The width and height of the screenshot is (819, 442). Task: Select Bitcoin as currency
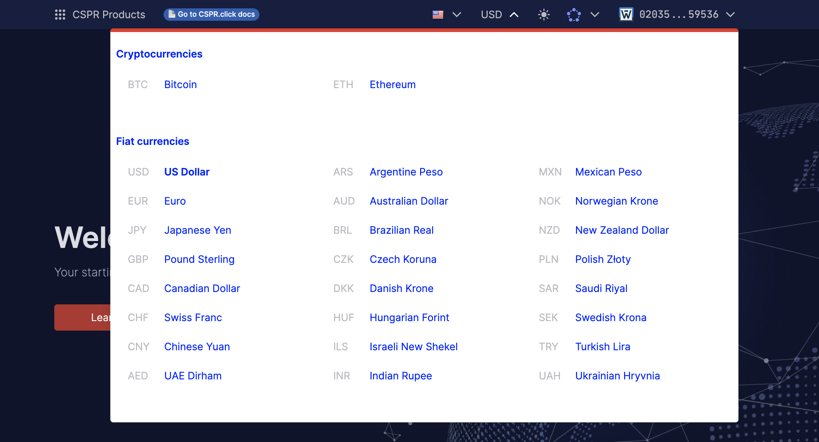[180, 84]
